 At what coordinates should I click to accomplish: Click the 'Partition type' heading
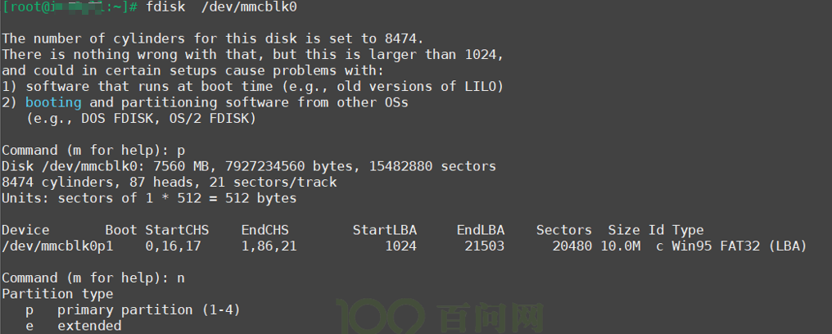point(57,294)
